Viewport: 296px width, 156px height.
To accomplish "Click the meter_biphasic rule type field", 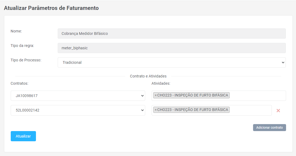I will pos(171,48).
